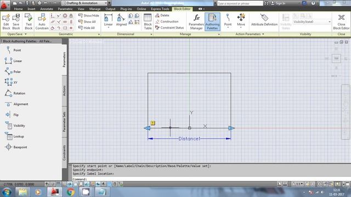Viewport: 351px width, 197px height.
Task: Click Show All constraints
Action: coord(87,22)
